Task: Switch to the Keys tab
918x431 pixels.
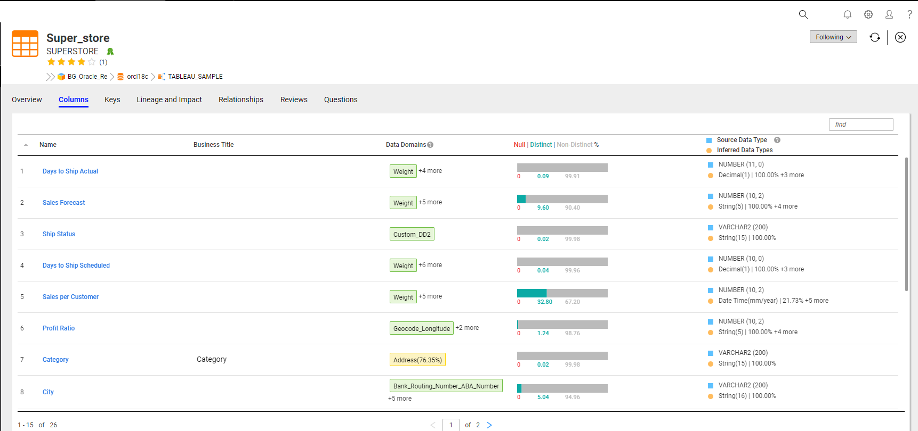Action: (x=112, y=100)
